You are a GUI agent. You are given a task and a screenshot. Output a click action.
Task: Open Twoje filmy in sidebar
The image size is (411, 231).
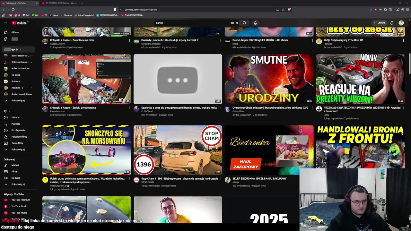click(x=19, y=143)
